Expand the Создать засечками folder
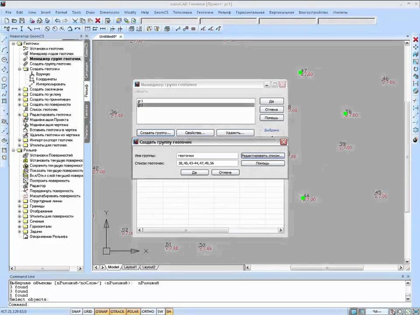420x315 pixels. [19, 89]
